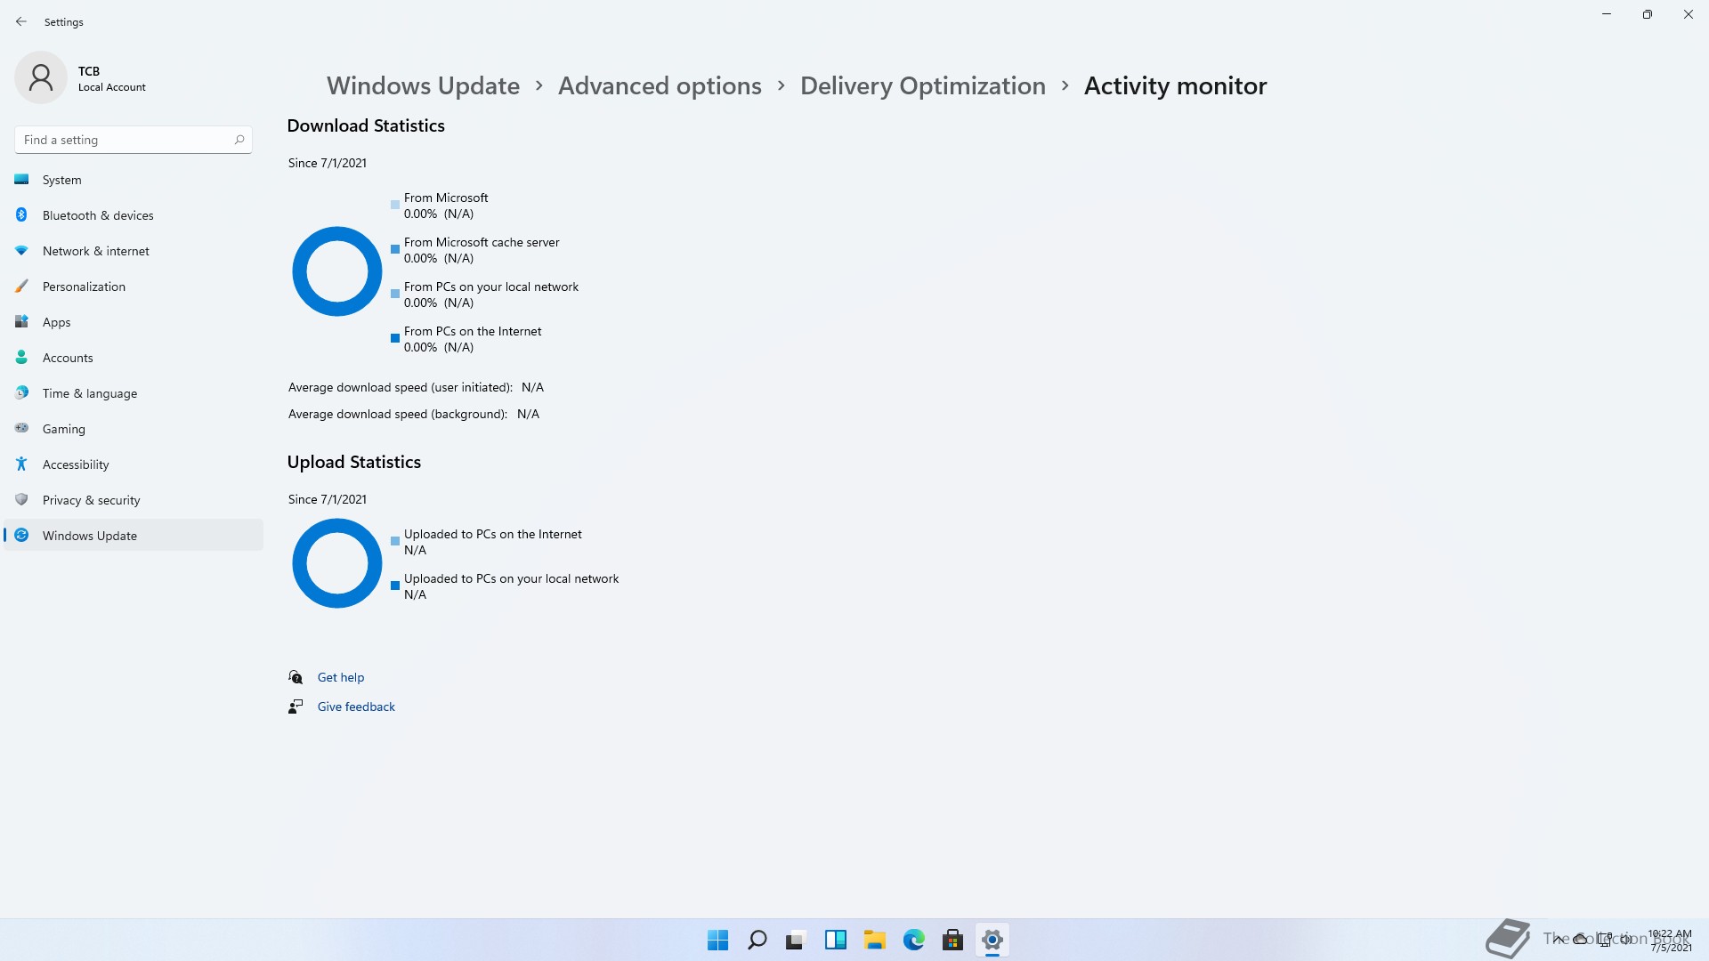Click From PCs on your local network text
The width and height of the screenshot is (1709, 961).
click(491, 287)
